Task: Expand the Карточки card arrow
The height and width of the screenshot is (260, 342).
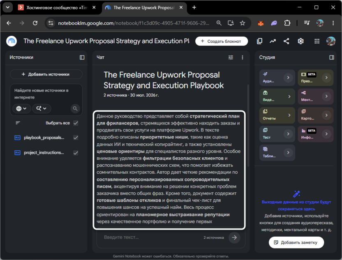Action: 326,115
